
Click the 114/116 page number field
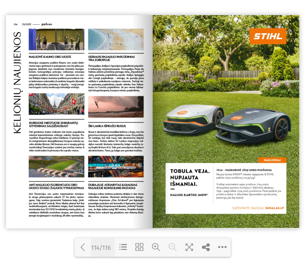pos(101,248)
